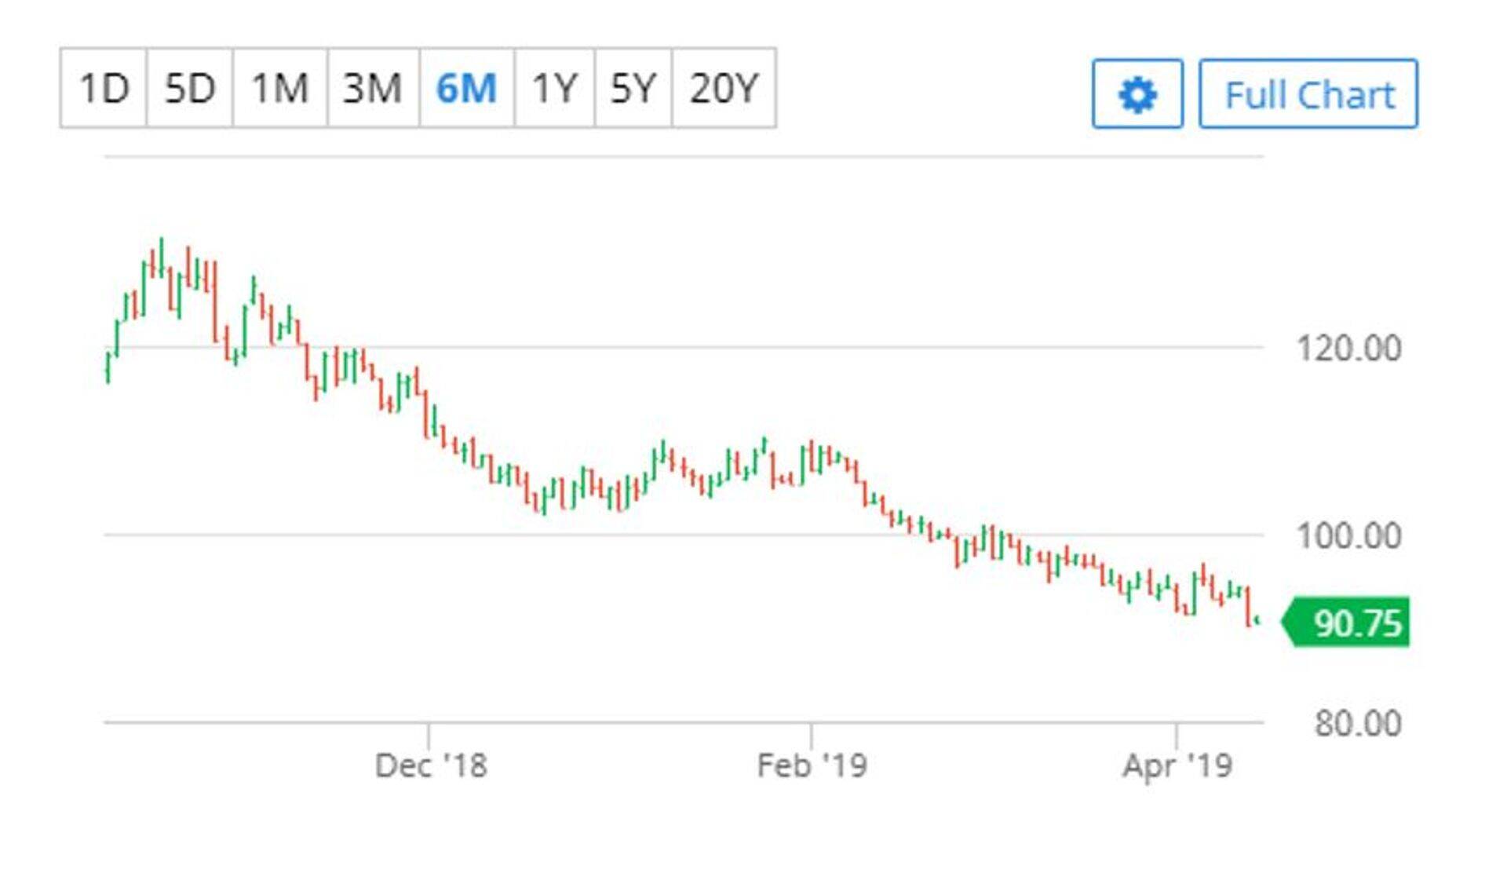Click the 100.00 price axis label
1507x873 pixels.
1348,536
